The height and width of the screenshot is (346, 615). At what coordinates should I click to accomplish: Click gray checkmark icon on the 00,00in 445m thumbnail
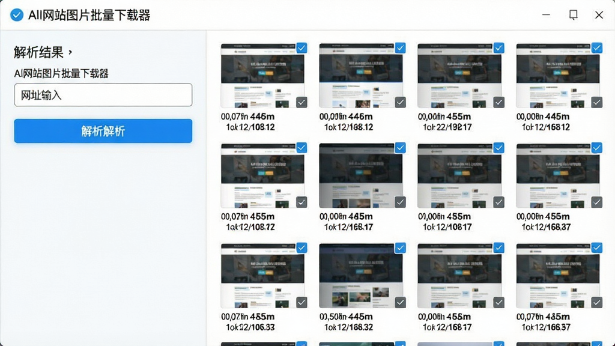point(597,102)
